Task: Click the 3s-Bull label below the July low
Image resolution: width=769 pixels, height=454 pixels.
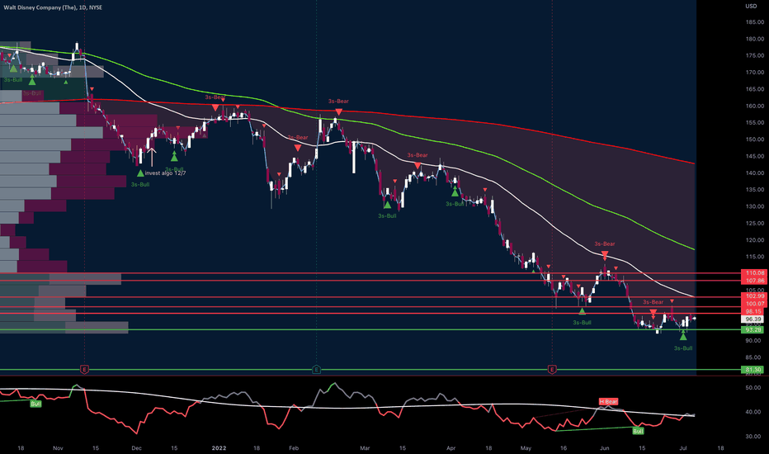Action: coord(683,348)
